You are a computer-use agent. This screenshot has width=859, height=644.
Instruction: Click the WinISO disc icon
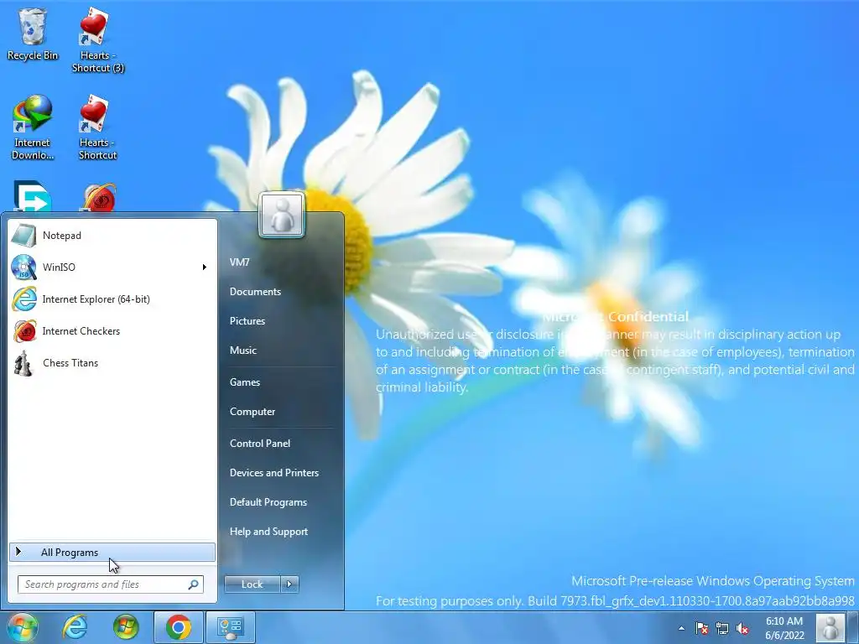(x=23, y=267)
